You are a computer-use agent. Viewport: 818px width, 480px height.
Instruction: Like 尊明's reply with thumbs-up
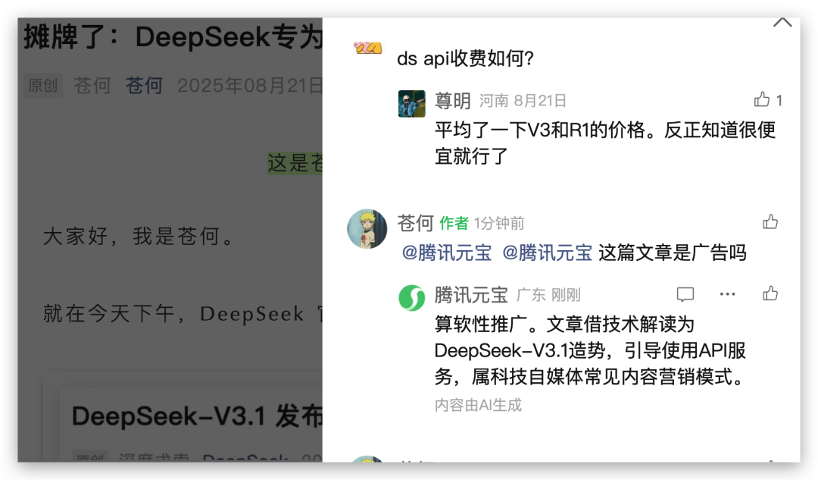click(762, 99)
